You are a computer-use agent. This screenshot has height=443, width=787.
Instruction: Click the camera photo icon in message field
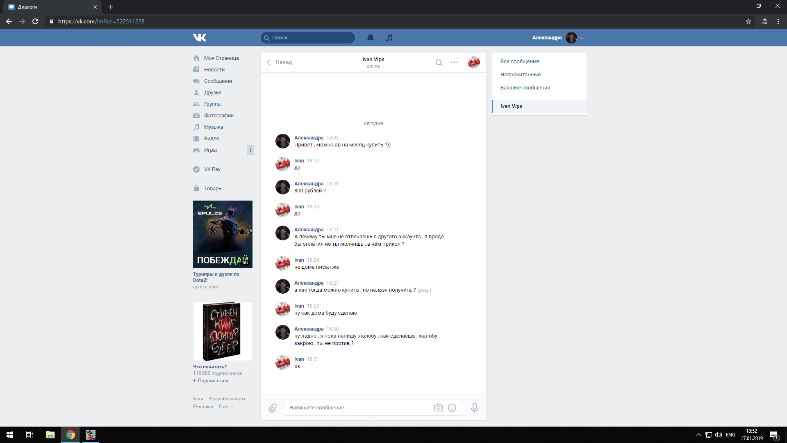point(438,408)
